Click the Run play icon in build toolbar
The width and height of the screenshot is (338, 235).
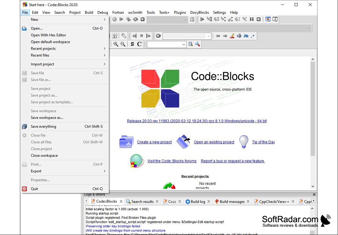click(121, 20)
